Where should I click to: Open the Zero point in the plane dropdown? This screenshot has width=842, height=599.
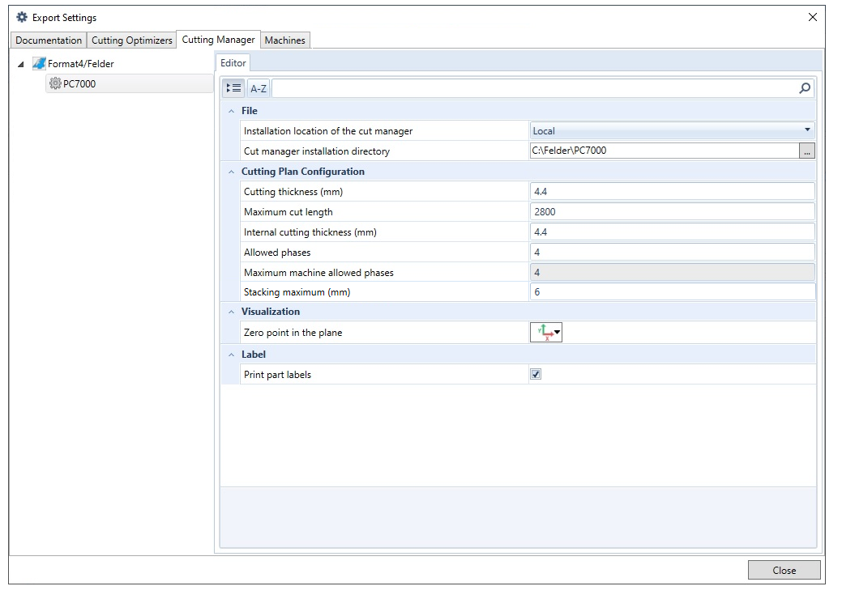(x=546, y=333)
